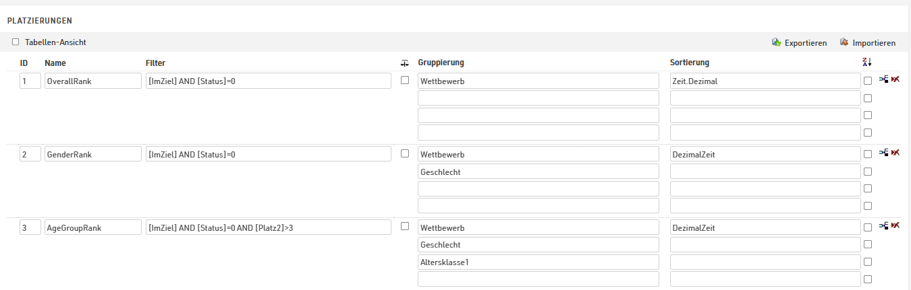911x290 pixels.
Task: Tick the scales-column checkbox for GenderRank
Action: 405,153
